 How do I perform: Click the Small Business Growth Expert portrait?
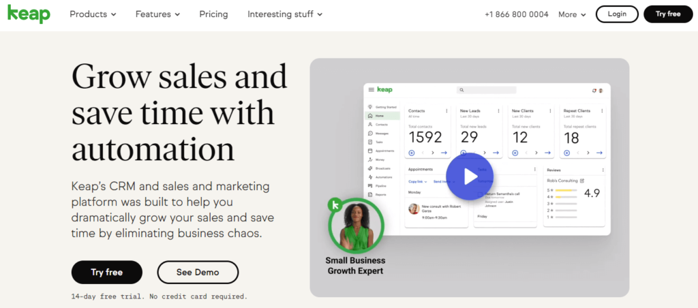point(356,226)
